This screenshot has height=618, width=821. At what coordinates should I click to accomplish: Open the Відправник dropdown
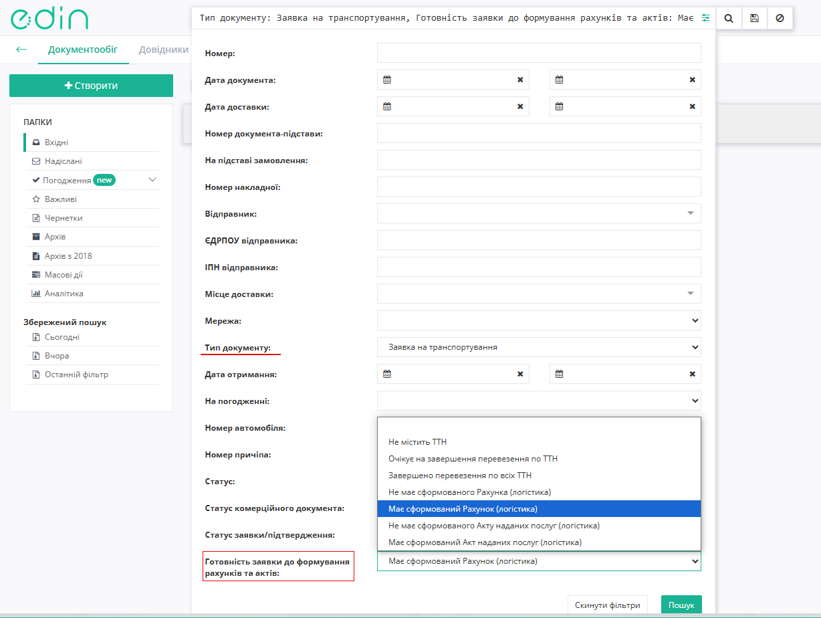click(539, 213)
